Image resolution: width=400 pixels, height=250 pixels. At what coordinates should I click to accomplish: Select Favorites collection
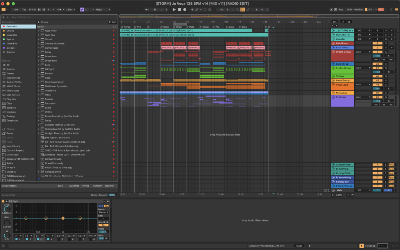coord(11,26)
